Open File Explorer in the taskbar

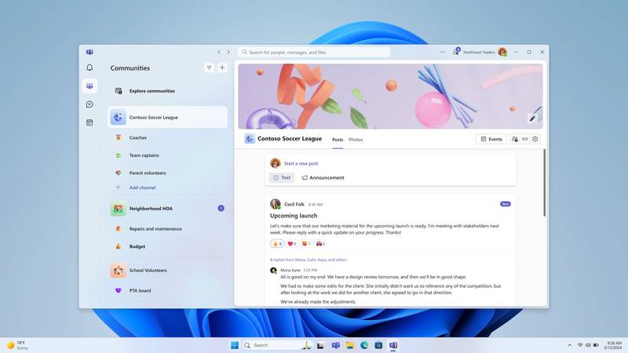click(349, 345)
